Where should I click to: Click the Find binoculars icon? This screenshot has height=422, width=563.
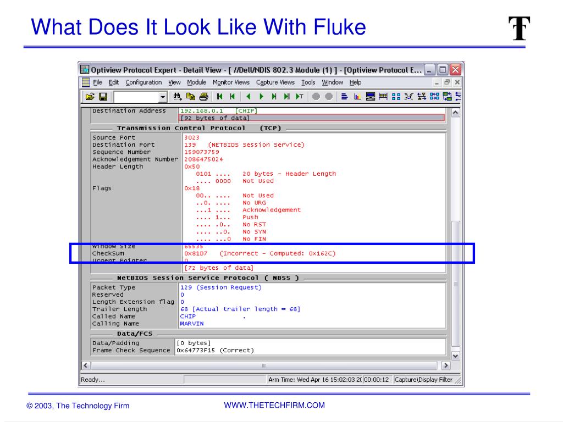pyautogui.click(x=178, y=97)
